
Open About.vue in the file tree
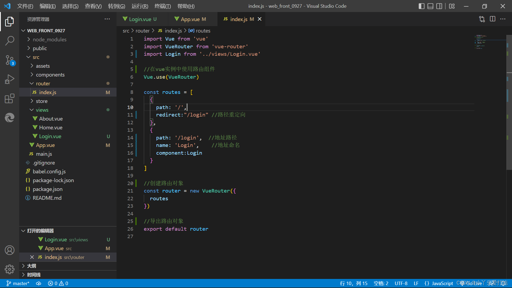coord(51,119)
